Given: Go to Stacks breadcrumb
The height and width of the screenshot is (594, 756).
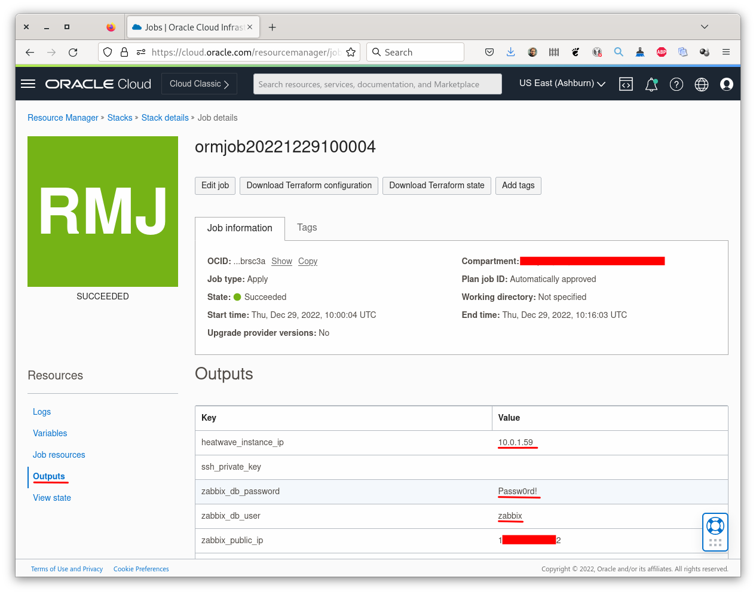Looking at the screenshot, I should click(x=120, y=118).
